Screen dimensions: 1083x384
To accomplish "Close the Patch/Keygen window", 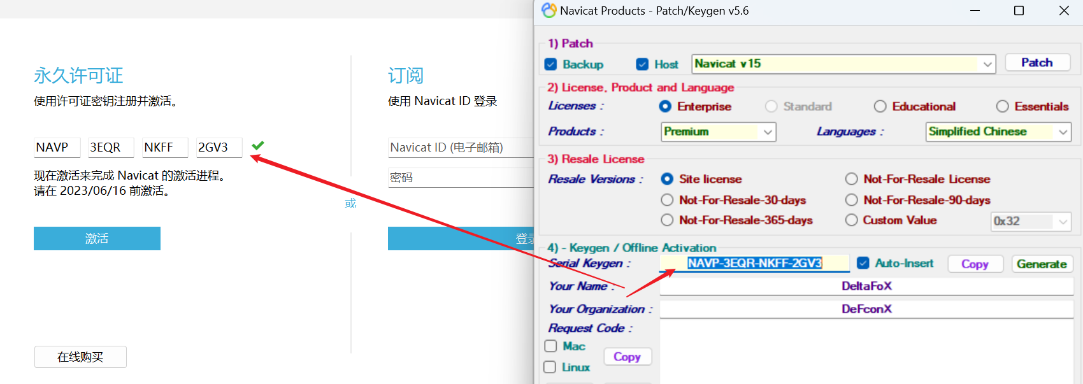I will tap(1064, 11).
